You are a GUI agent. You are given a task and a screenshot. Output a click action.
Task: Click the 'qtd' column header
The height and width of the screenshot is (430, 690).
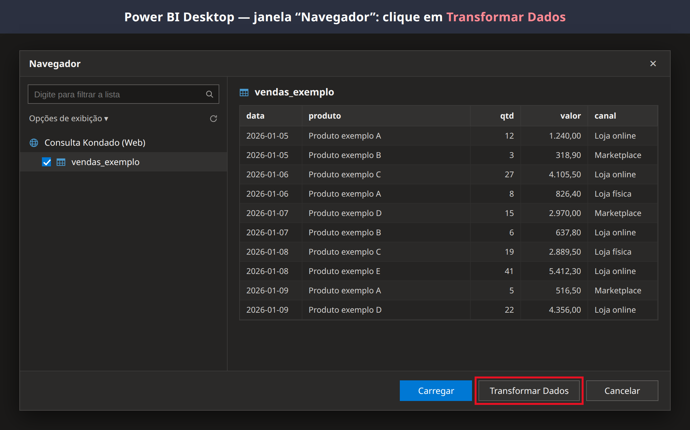click(x=495, y=116)
